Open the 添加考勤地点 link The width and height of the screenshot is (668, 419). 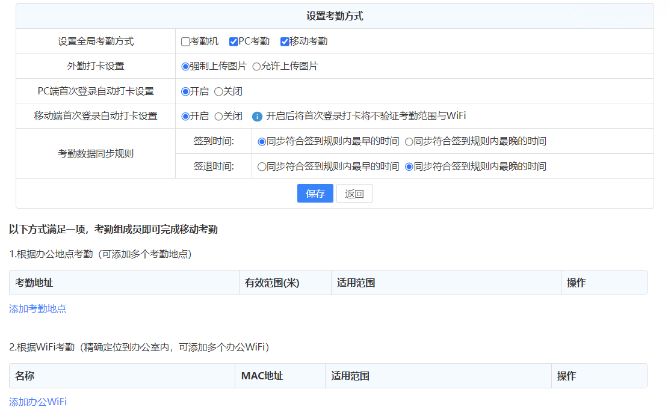pos(37,309)
